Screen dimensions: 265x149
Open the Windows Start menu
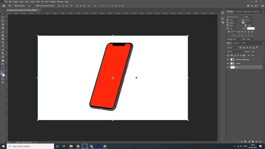(3, 146)
